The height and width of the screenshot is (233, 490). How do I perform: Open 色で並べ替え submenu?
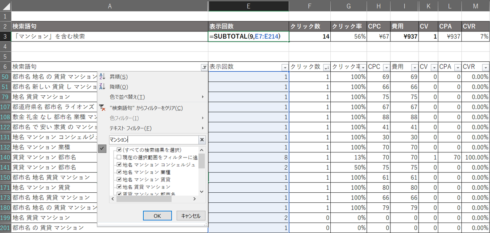pyautogui.click(x=152, y=97)
